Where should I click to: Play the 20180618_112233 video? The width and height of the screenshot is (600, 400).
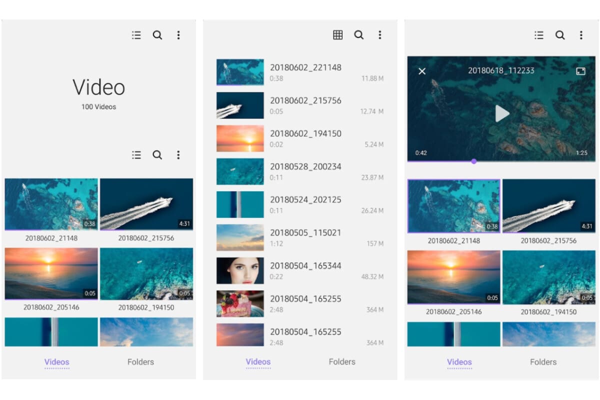click(x=501, y=113)
